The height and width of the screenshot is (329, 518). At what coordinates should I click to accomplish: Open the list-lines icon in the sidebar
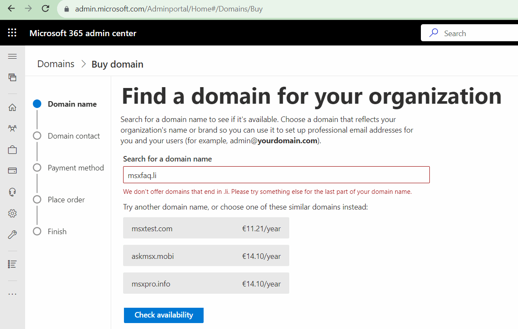12,264
